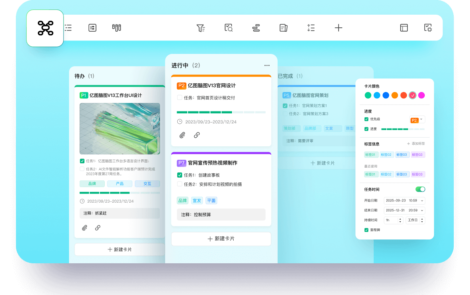Change the 工作日 unit selector
The height and width of the screenshot is (295, 470).
coord(415,220)
